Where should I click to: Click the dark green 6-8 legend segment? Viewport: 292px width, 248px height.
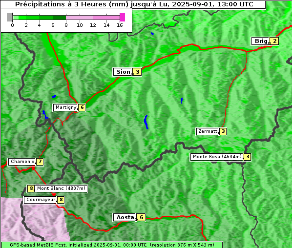59,18
